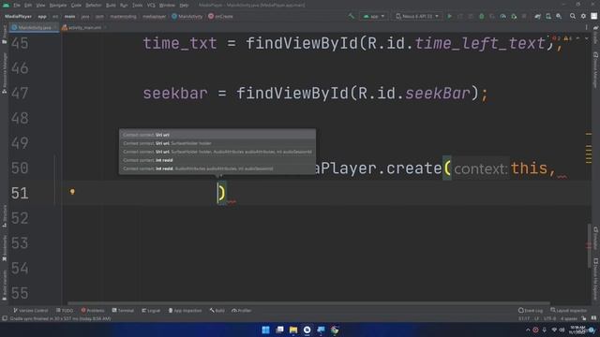Open the Tools menu

[x=137, y=6]
